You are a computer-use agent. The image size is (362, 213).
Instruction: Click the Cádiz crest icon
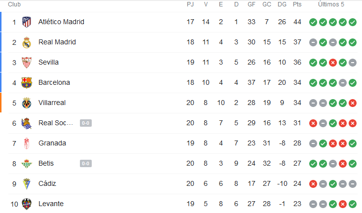pyautogui.click(x=27, y=184)
